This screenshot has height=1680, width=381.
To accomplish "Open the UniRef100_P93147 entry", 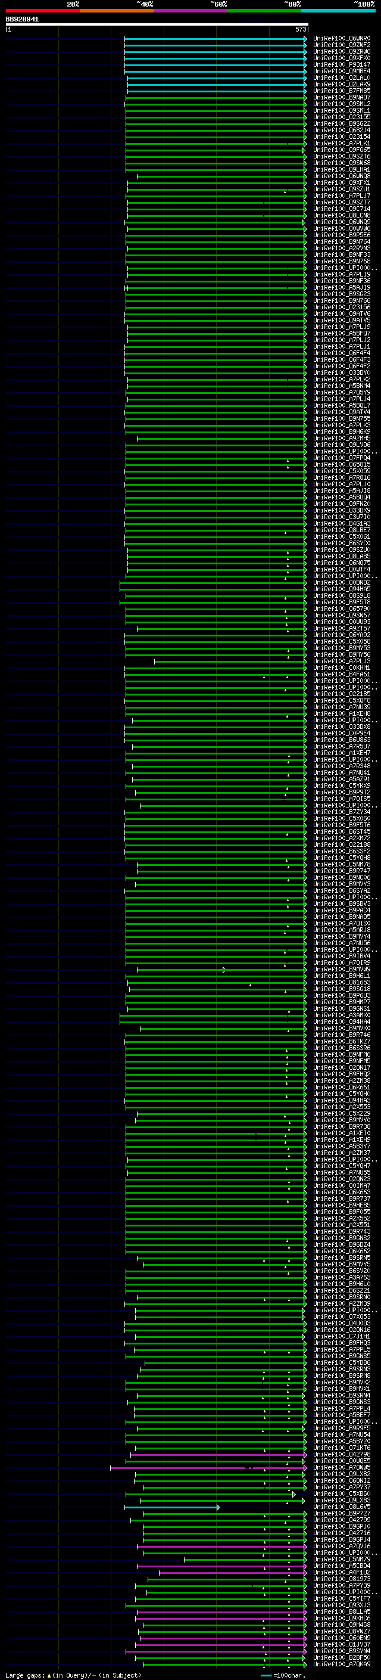I will pyautogui.click(x=341, y=65).
